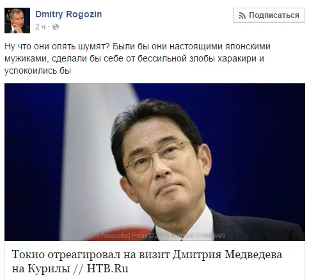Open the article preview photo
The width and height of the screenshot is (309, 280).
point(155,162)
